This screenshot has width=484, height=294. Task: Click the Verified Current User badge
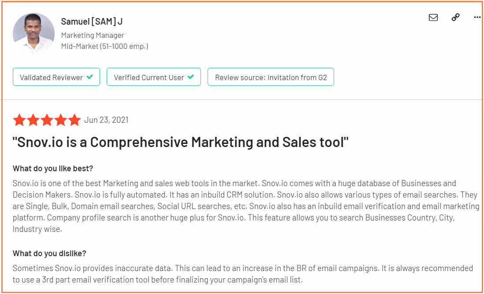[x=154, y=77]
